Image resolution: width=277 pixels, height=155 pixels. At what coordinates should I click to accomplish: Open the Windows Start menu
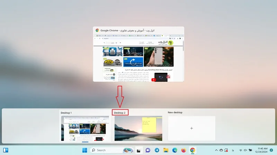pos(84,150)
